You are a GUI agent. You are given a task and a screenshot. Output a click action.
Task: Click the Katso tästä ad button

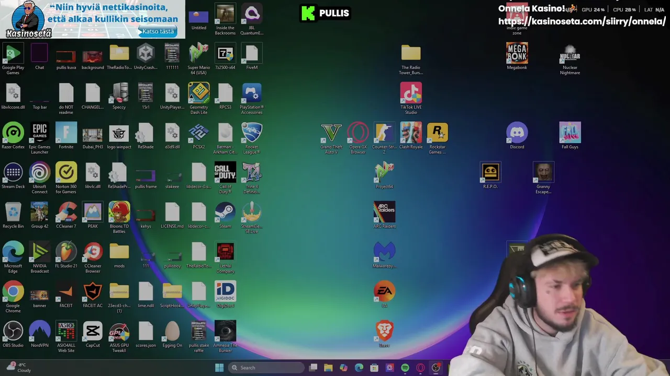[158, 31]
